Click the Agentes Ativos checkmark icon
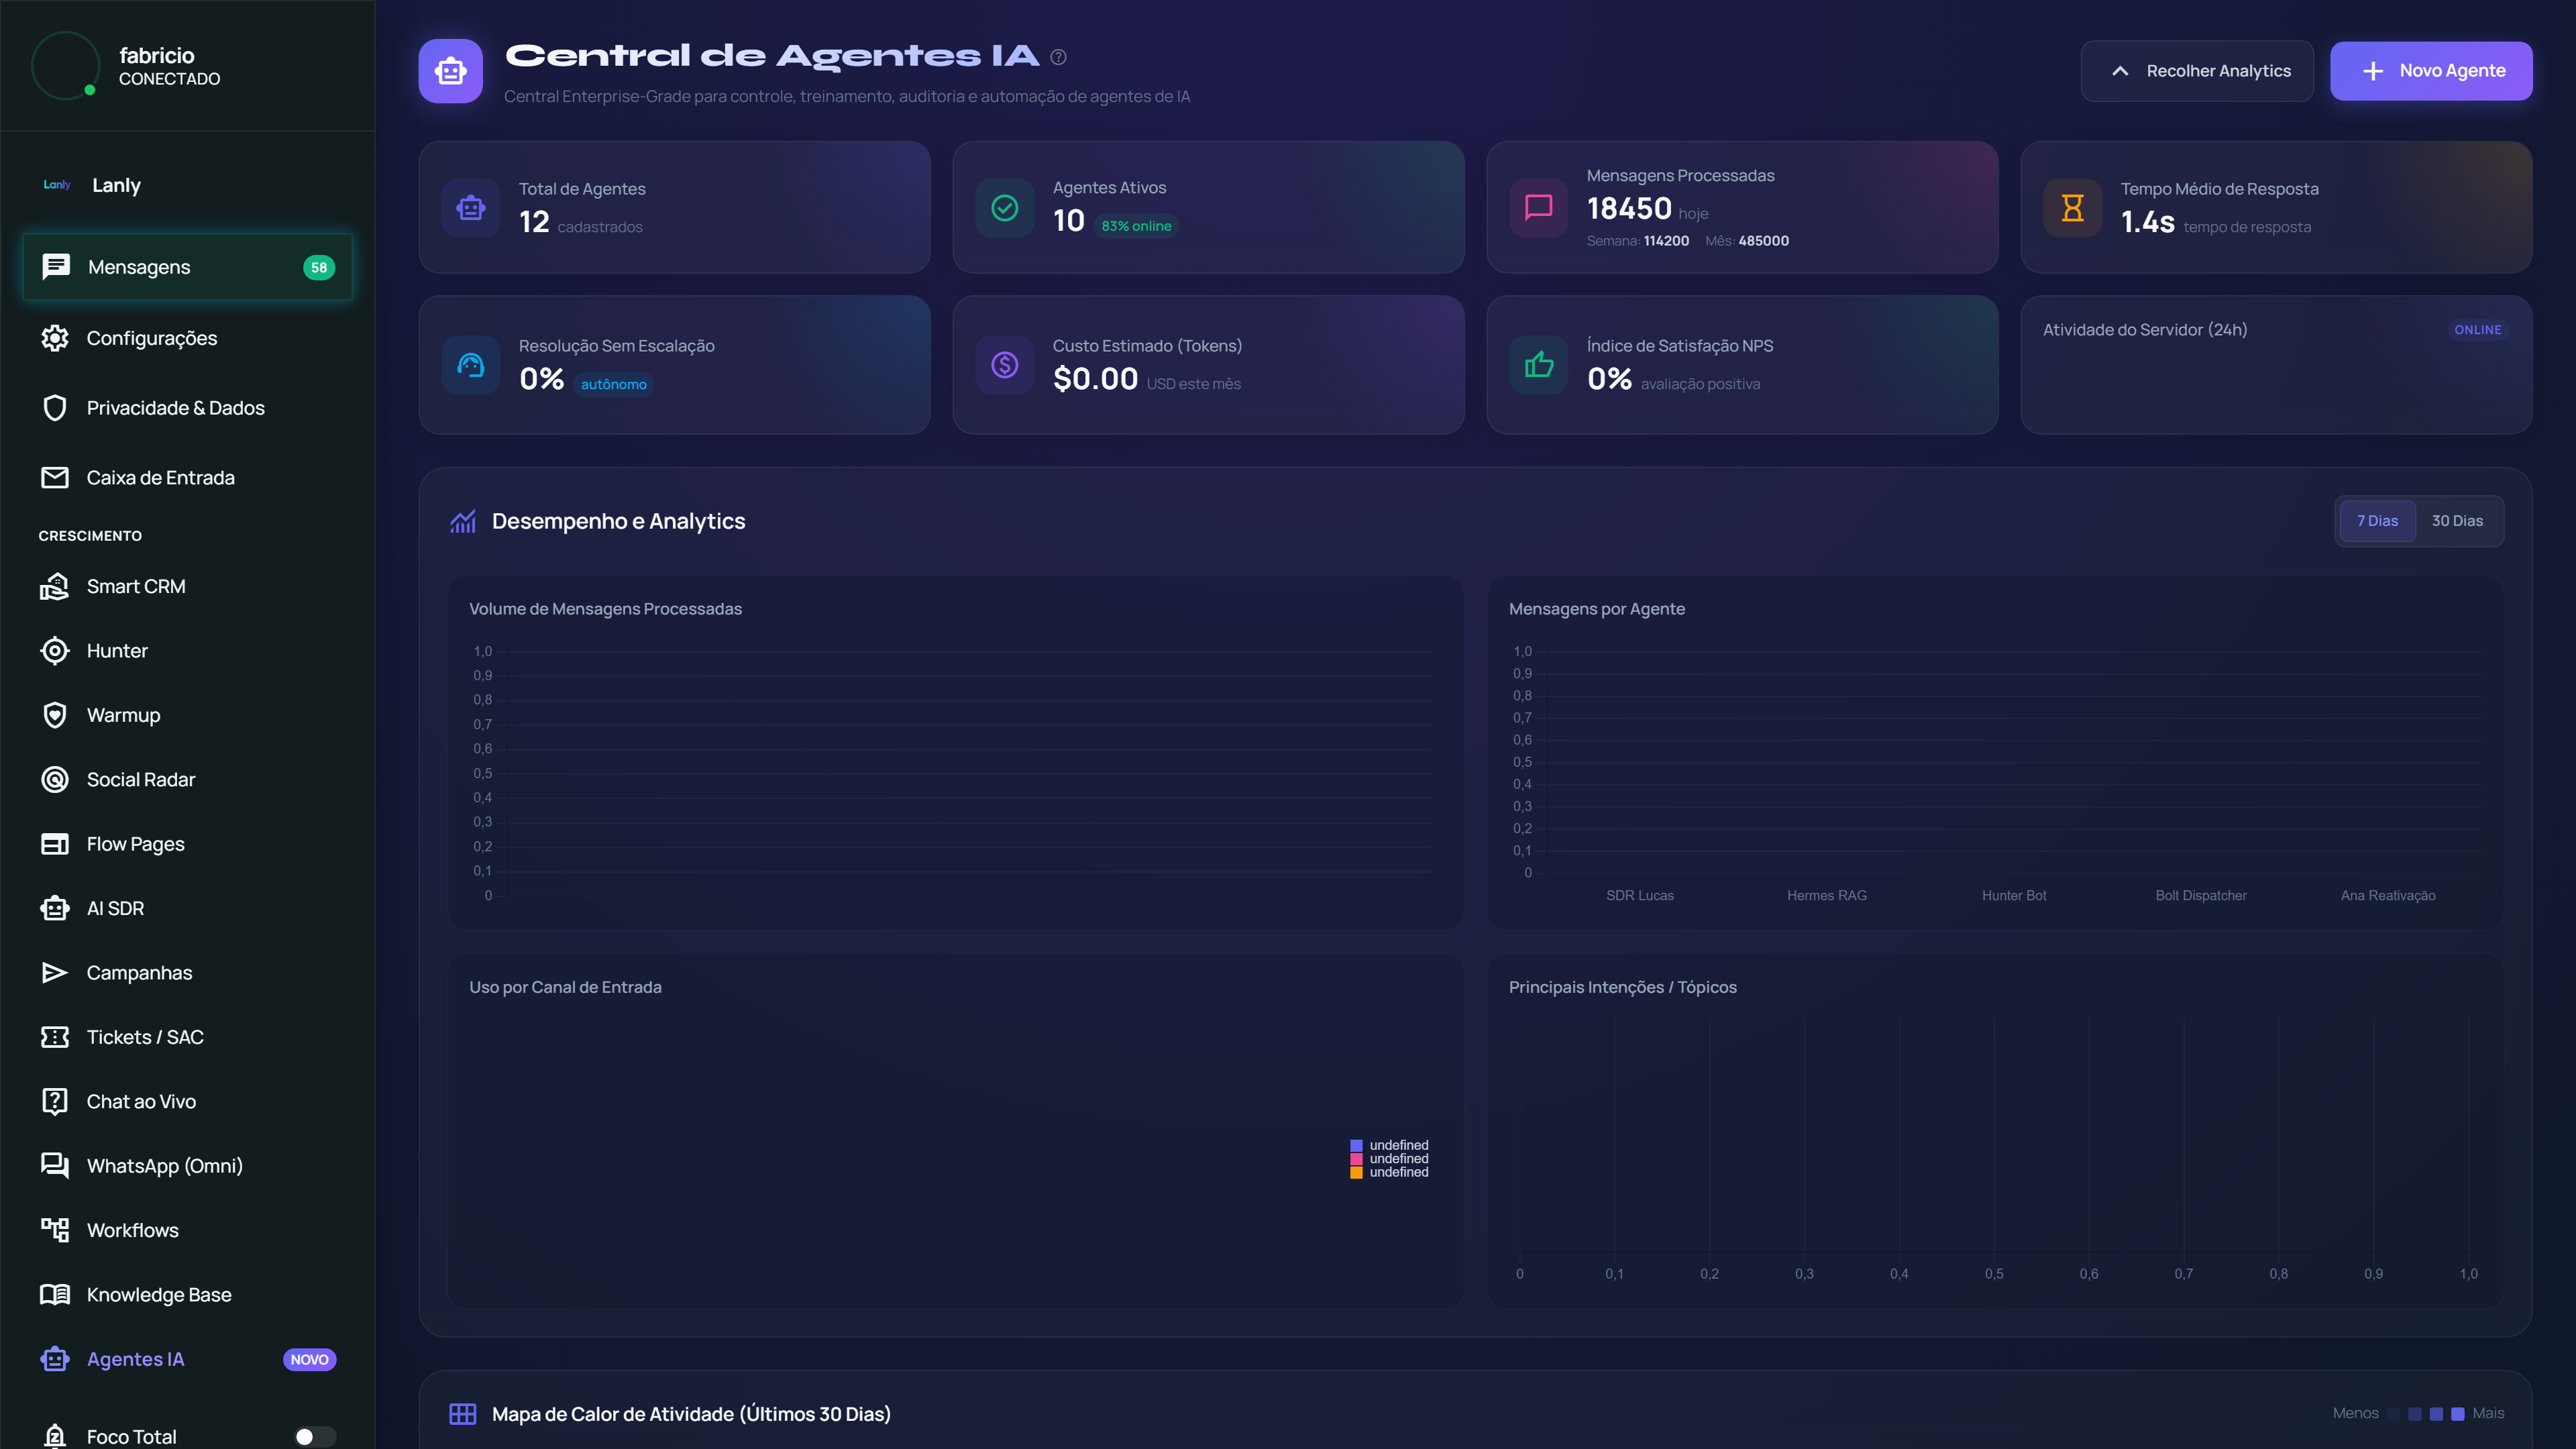This screenshot has height=1449, width=2576. [x=1005, y=208]
